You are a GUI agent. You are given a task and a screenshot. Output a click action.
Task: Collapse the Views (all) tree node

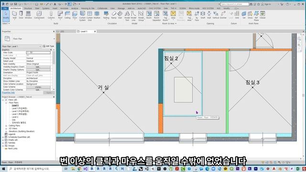click(x=3, y=100)
